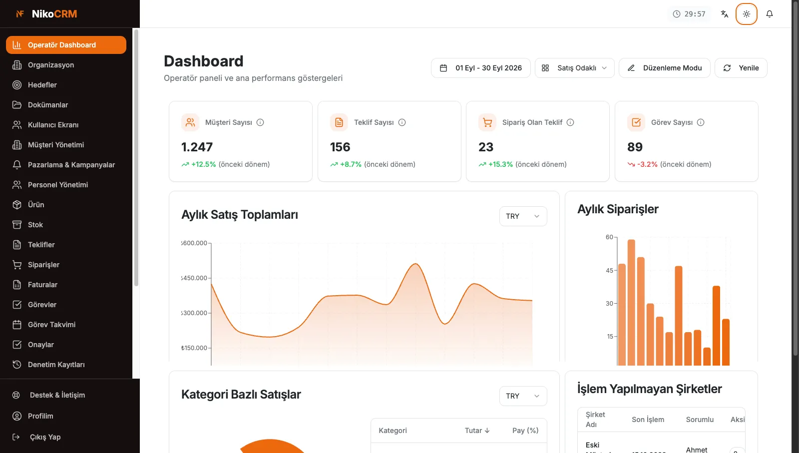Click the Stok archive icon in sidebar
799x453 pixels.
pos(17,225)
